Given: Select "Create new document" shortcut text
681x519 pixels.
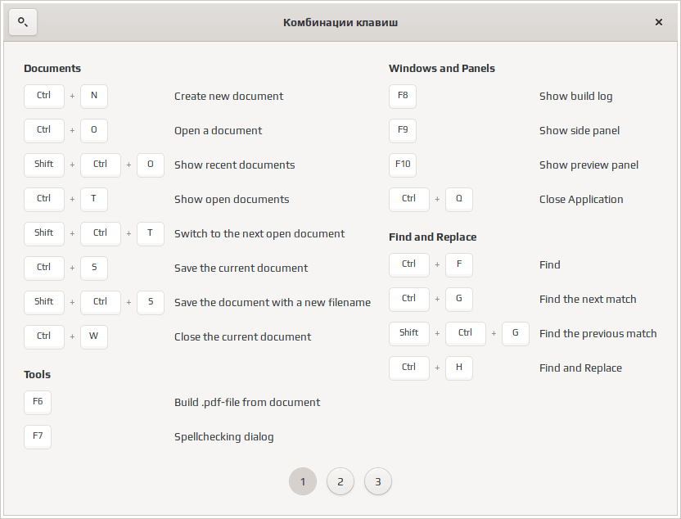Looking at the screenshot, I should (x=229, y=96).
